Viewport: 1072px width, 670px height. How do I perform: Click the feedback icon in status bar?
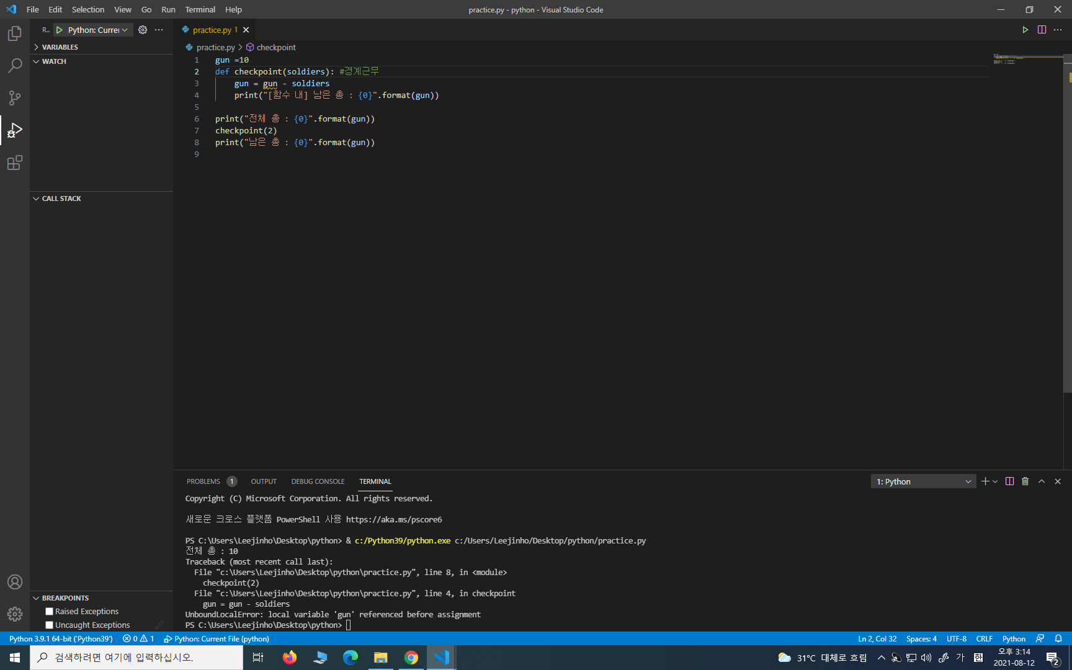tap(1040, 638)
